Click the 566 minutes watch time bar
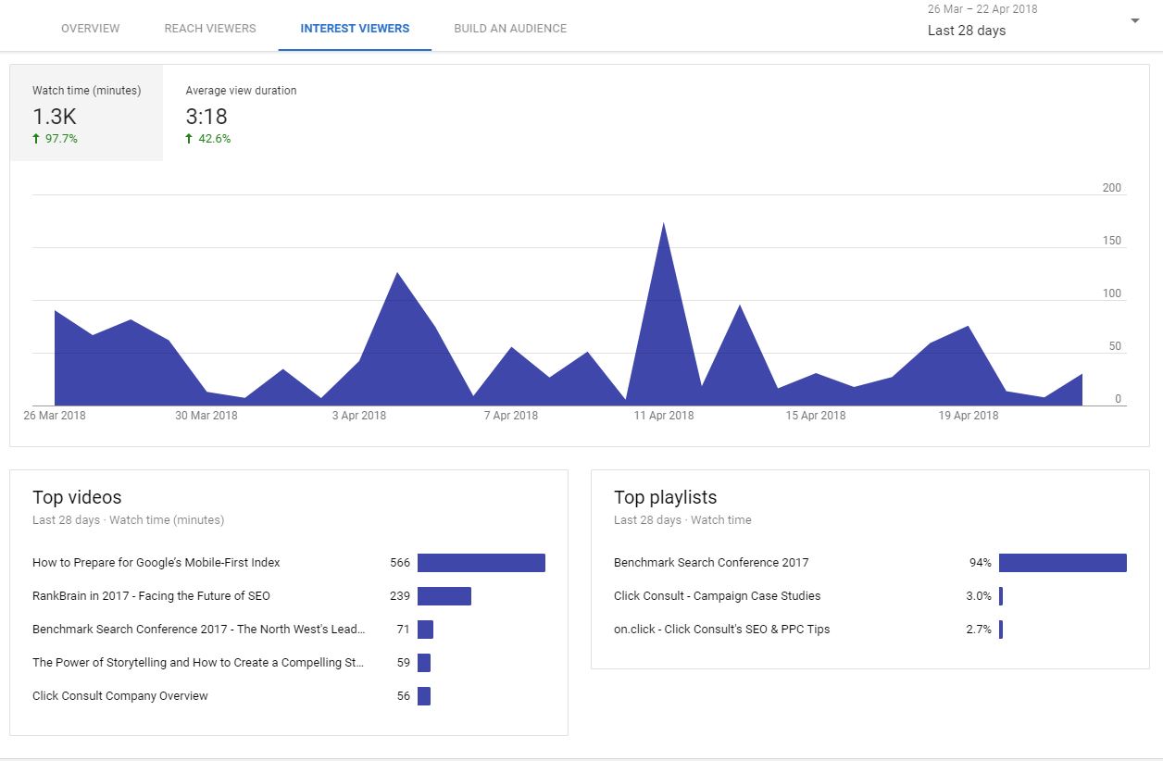The height and width of the screenshot is (761, 1163). pyautogui.click(x=481, y=563)
